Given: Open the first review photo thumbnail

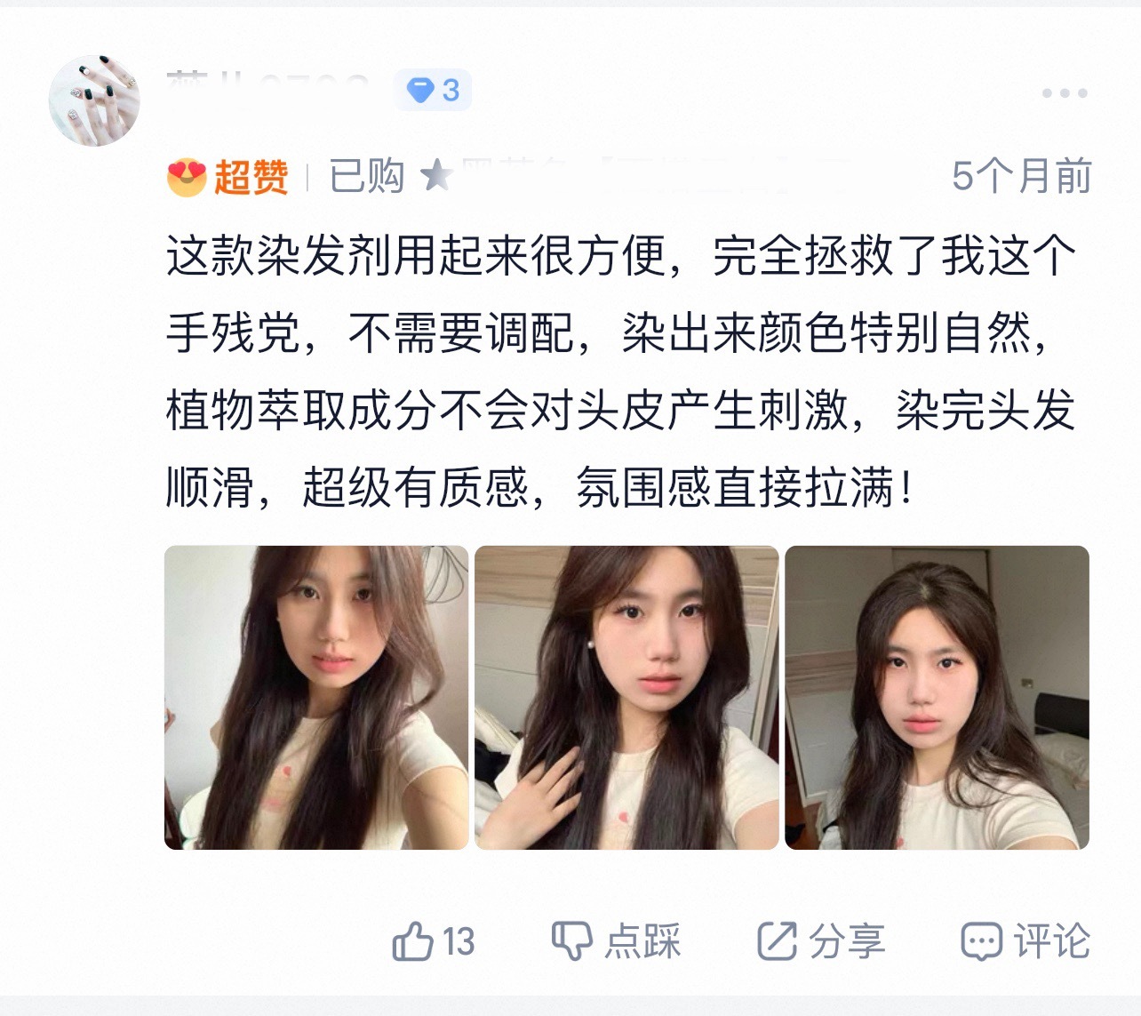Looking at the screenshot, I should [x=316, y=698].
